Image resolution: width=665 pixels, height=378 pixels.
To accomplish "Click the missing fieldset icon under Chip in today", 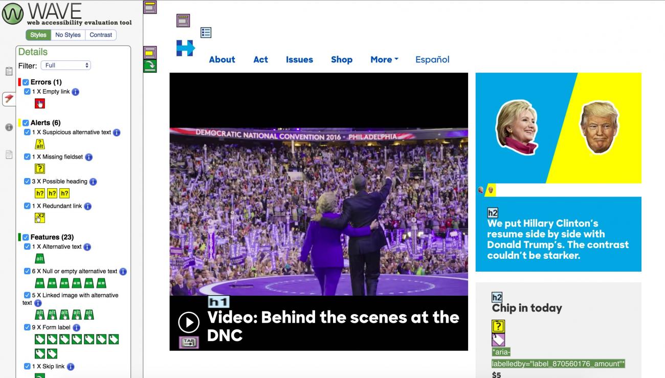I will pyautogui.click(x=498, y=326).
